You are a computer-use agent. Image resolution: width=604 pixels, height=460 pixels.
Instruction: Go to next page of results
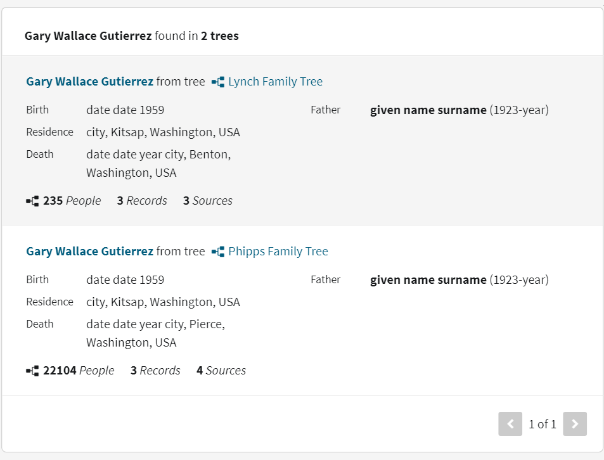click(575, 424)
